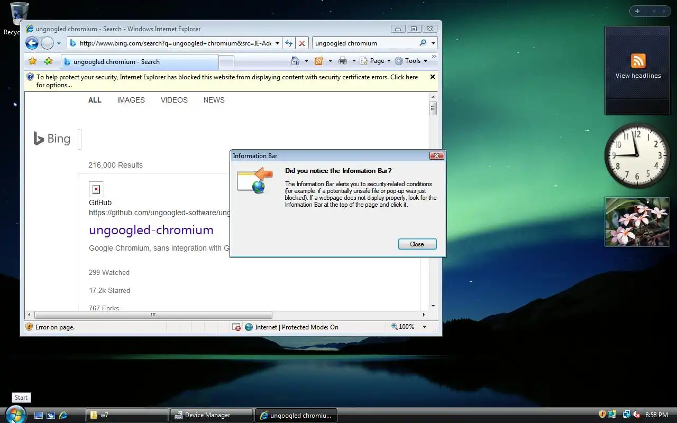This screenshot has height=423, width=677.
Task: Click the 'ungoogled chromium' search box
Action: pyautogui.click(x=365, y=43)
